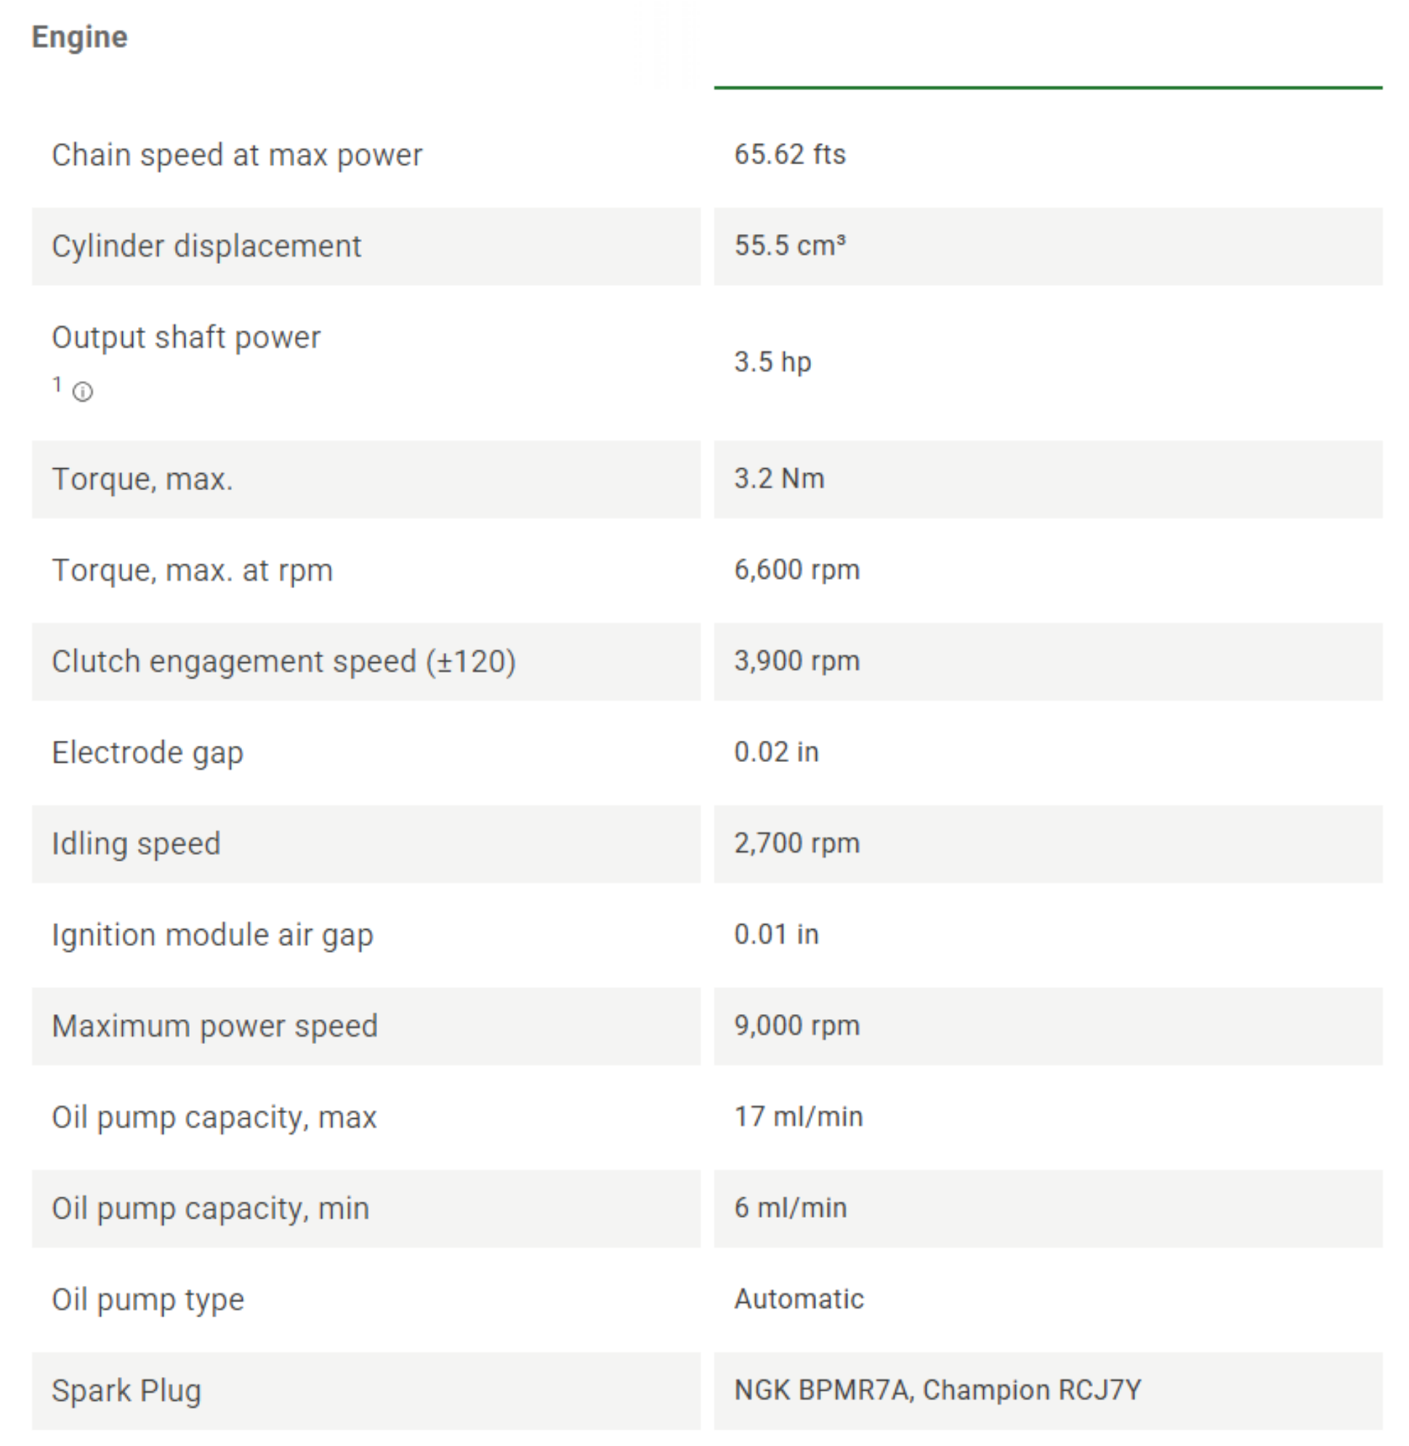Screen dimensions: 1409x1446
Task: Click the Output shaft power label
Action: click(187, 337)
